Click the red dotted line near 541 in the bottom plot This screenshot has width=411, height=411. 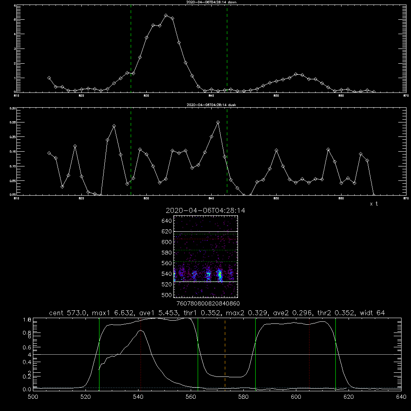[x=141, y=354]
